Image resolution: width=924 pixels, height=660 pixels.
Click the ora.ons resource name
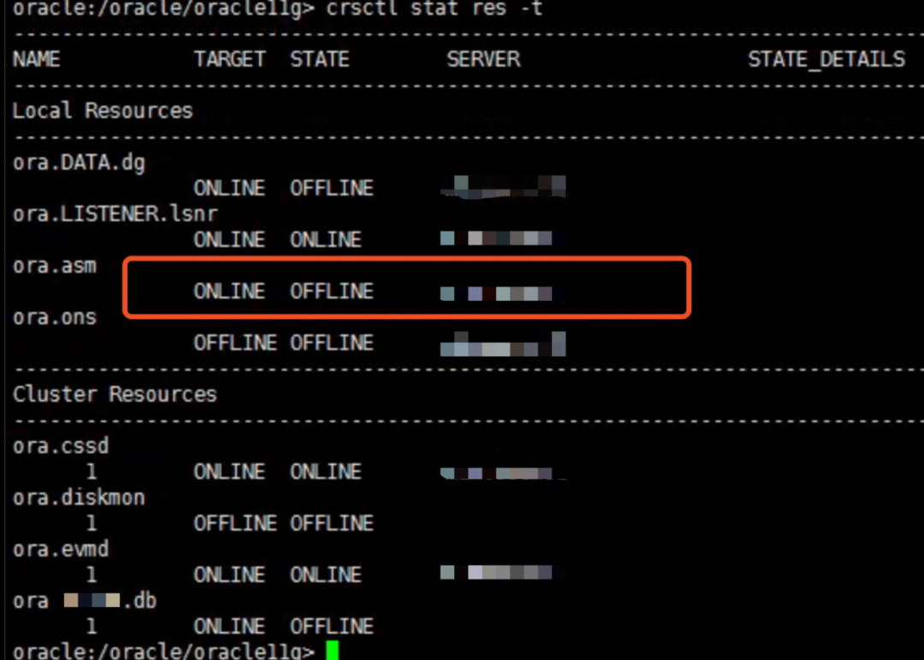point(54,317)
